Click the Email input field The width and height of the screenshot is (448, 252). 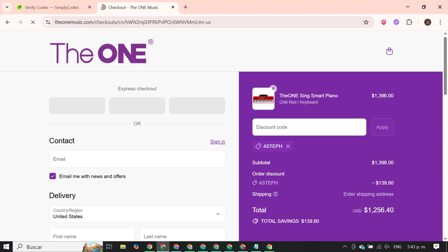tap(137, 159)
